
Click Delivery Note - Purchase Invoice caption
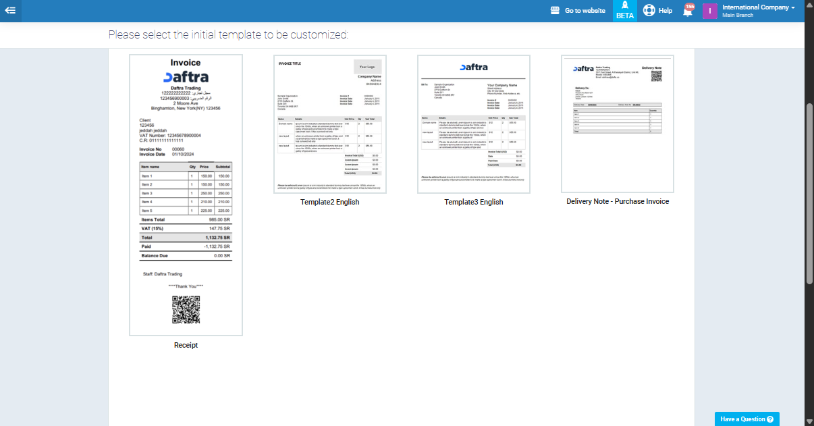point(618,201)
